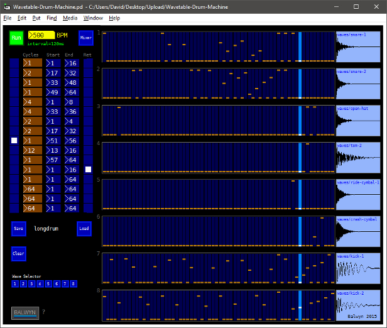Screen dimensions: 387x328
Task: Open the Mixer panel
Action: (86, 38)
